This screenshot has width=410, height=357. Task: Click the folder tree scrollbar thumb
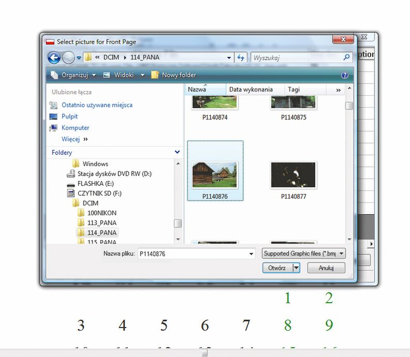click(178, 224)
